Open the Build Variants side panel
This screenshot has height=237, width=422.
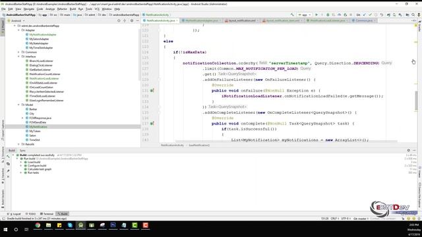tap(3, 198)
